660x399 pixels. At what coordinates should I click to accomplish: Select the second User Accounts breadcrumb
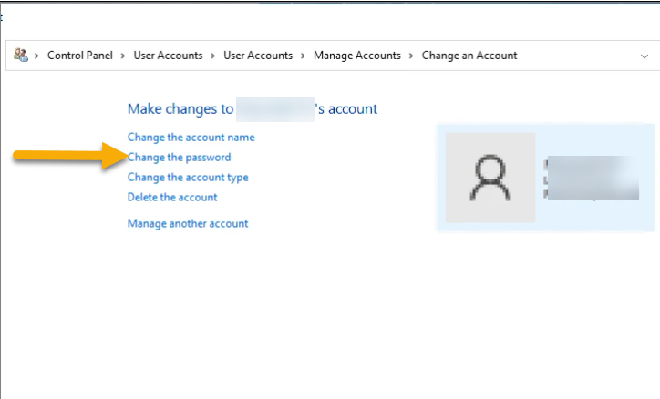pos(258,56)
